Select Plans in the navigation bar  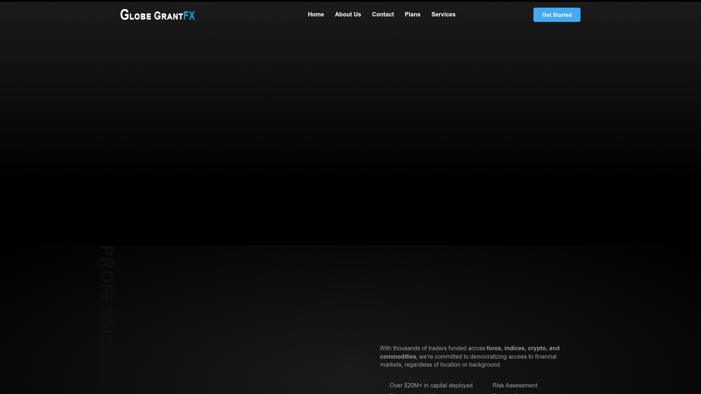coord(412,15)
